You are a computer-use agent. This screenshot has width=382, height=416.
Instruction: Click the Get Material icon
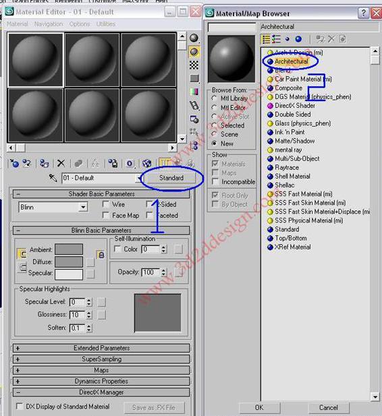(14, 163)
